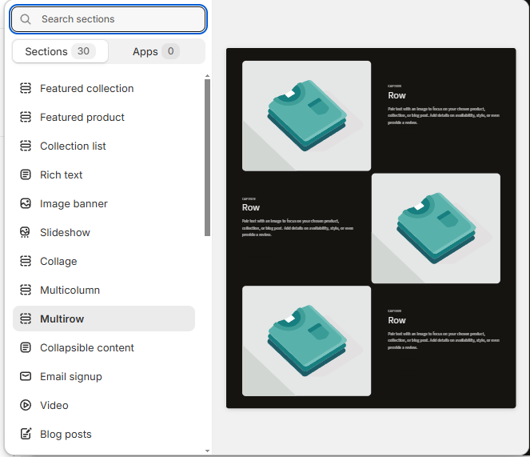Viewport: 530px width, 457px height.
Task: Open the Apps tab
Action: pos(155,51)
